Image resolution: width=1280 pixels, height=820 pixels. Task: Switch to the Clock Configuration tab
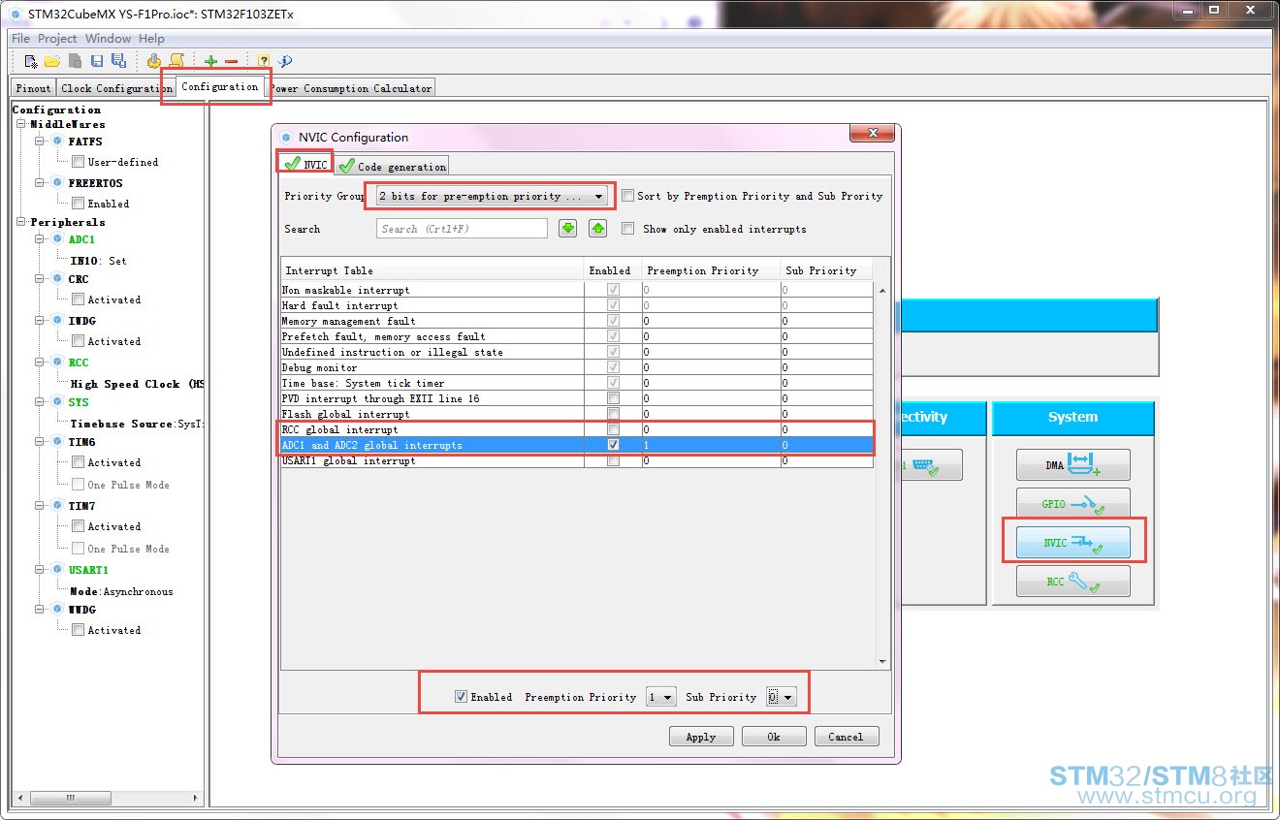(x=116, y=88)
